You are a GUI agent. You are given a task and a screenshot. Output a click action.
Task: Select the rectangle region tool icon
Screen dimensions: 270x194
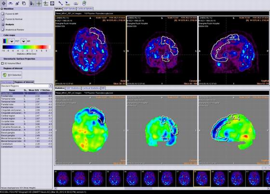coord(52,3)
